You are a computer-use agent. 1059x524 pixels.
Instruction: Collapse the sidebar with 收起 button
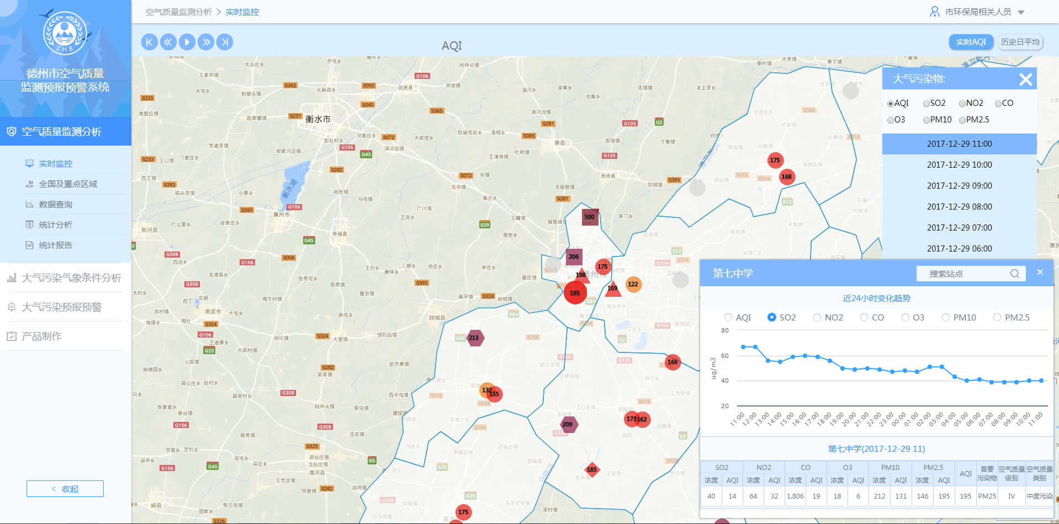[65, 489]
